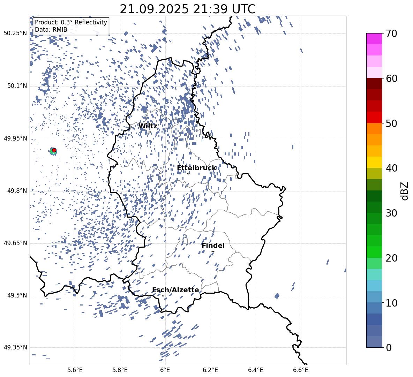Click the dBZ colorbar axis label
This screenshot has height=377, width=413.
[404, 191]
